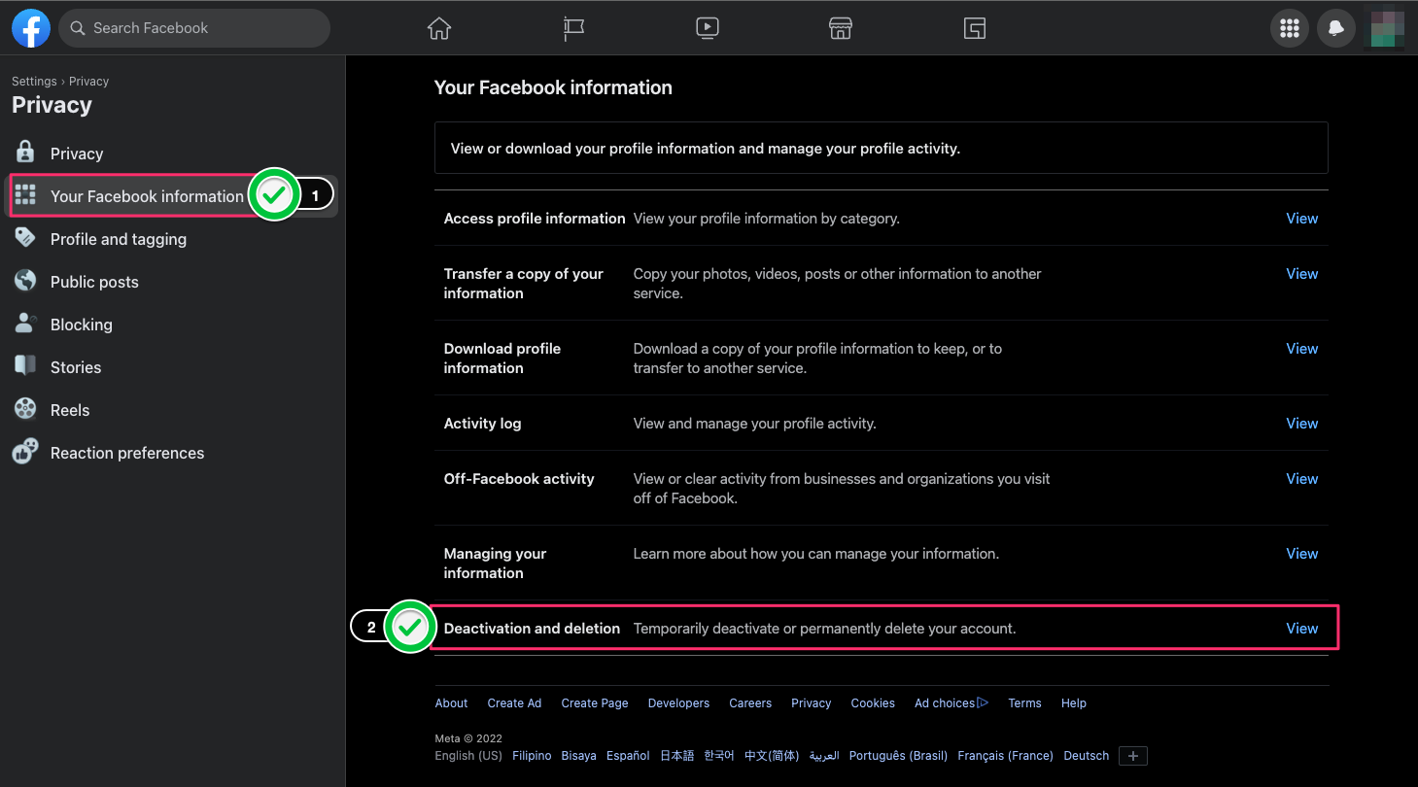This screenshot has width=1418, height=787.
Task: Open the Marketplace storefront icon
Action: point(841,28)
